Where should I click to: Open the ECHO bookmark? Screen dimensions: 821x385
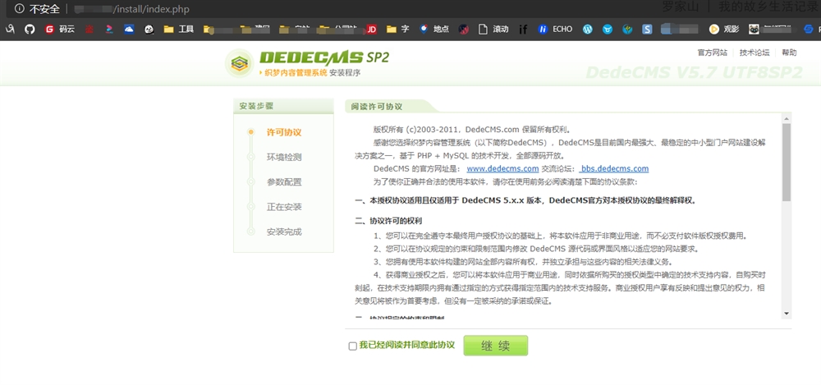[x=555, y=30]
